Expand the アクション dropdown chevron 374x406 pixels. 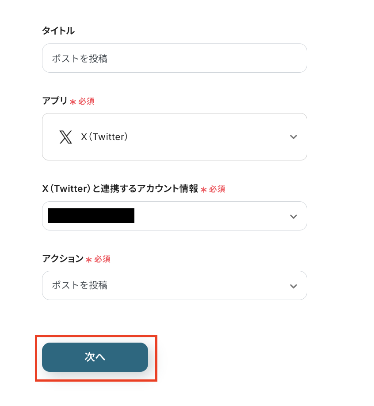(x=293, y=286)
